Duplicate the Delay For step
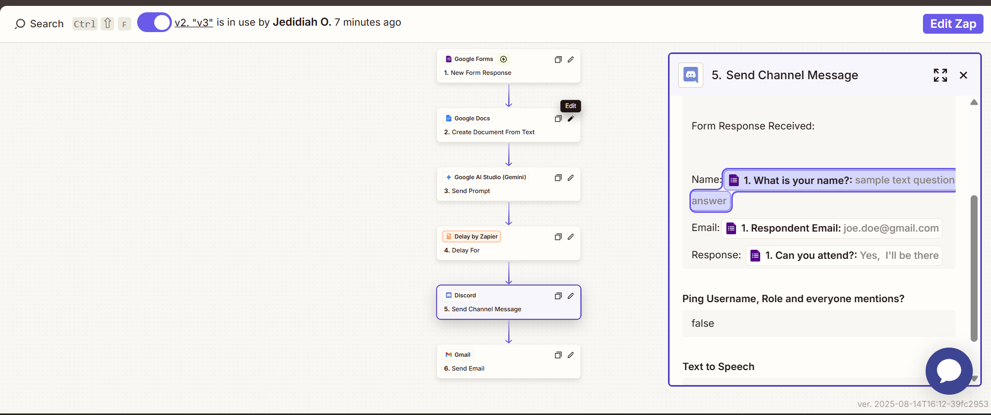This screenshot has height=415, width=991. point(558,237)
